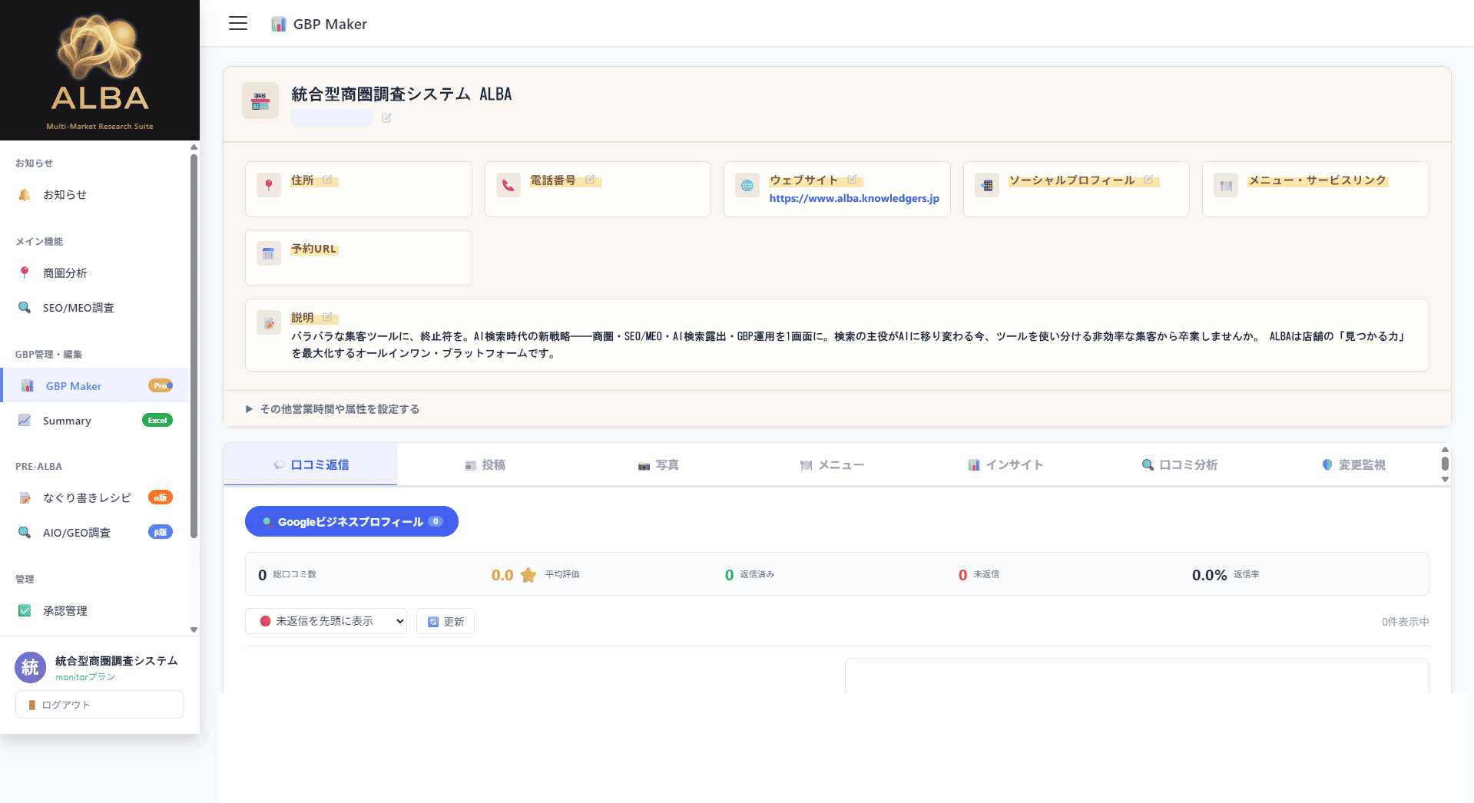The width and height of the screenshot is (1474, 803).
Task: Click the sidebar scroll down arrow
Action: (194, 630)
